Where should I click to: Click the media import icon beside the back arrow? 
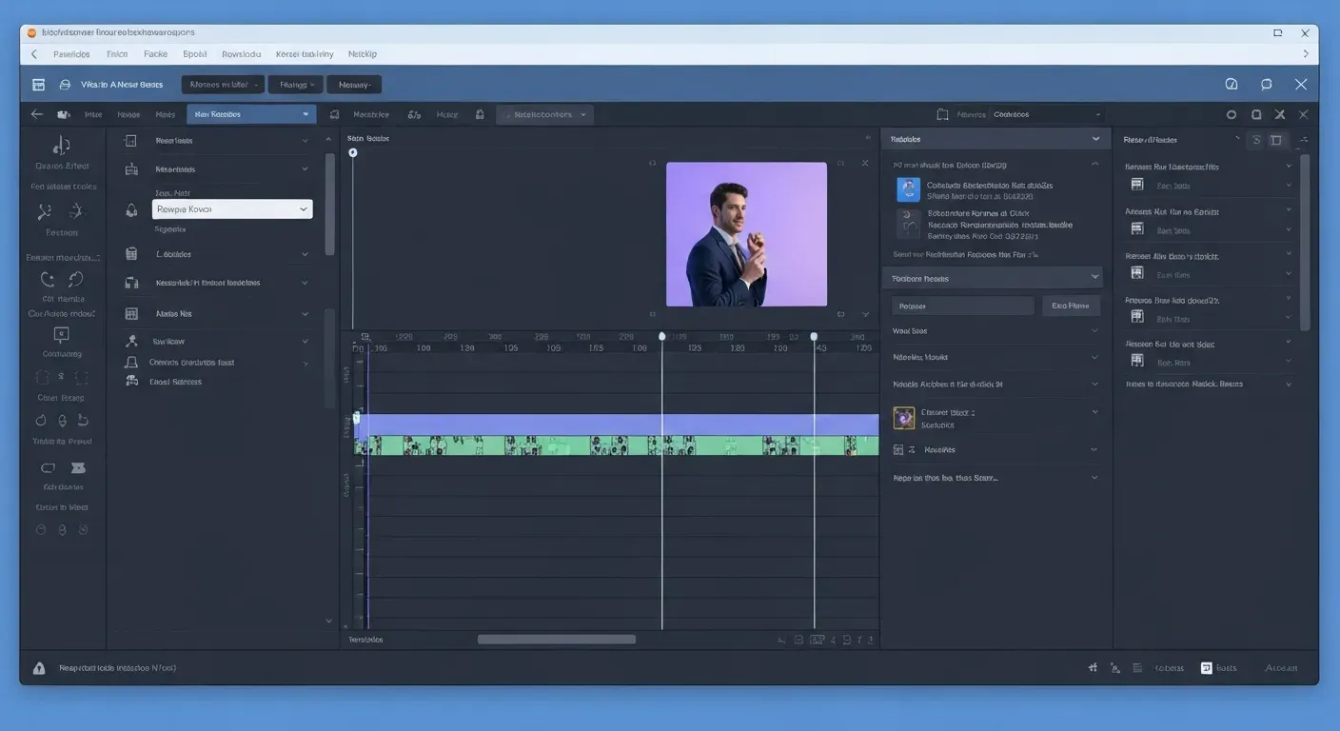[62, 114]
